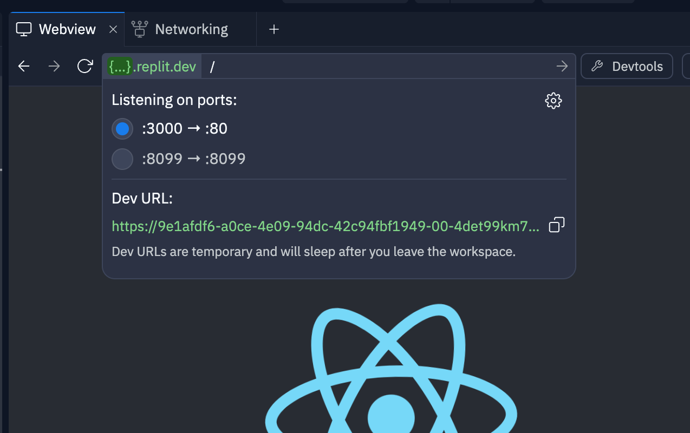Click the green {...} domain badge
Image resolution: width=690 pixels, height=433 pixels.
point(120,67)
